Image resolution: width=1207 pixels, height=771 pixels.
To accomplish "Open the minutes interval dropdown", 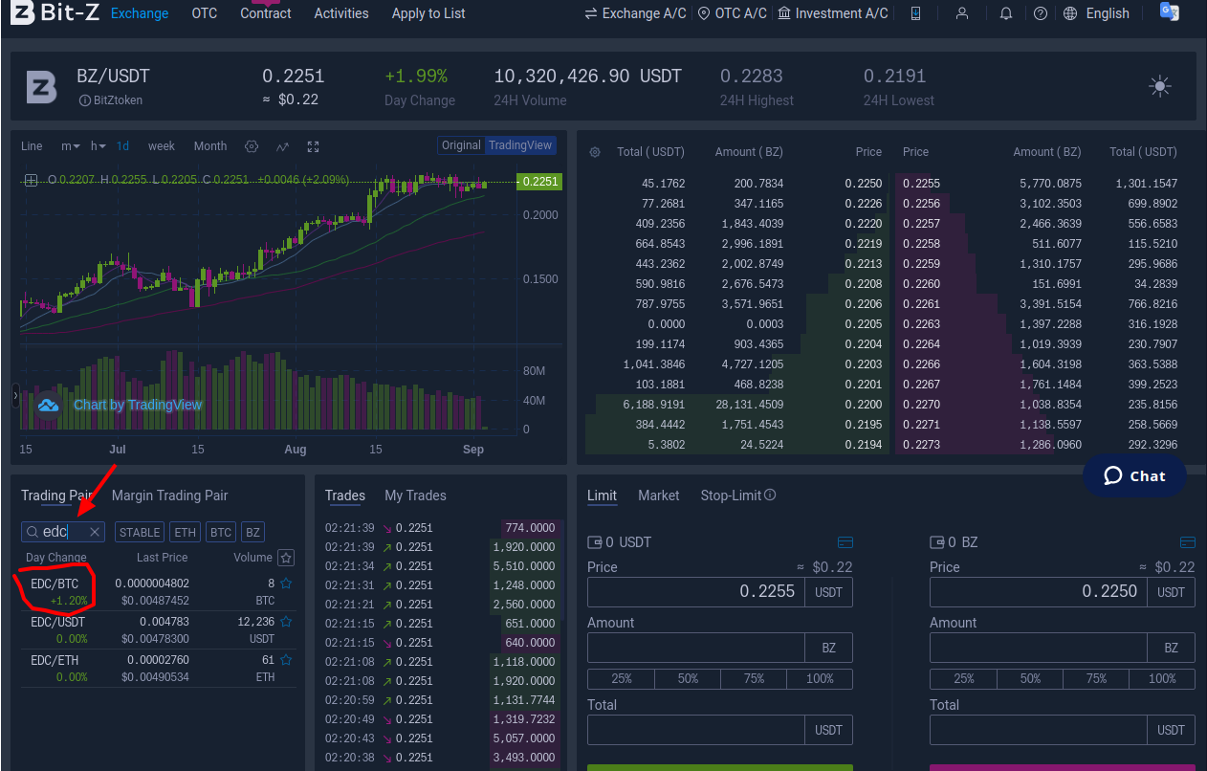I will point(71,146).
